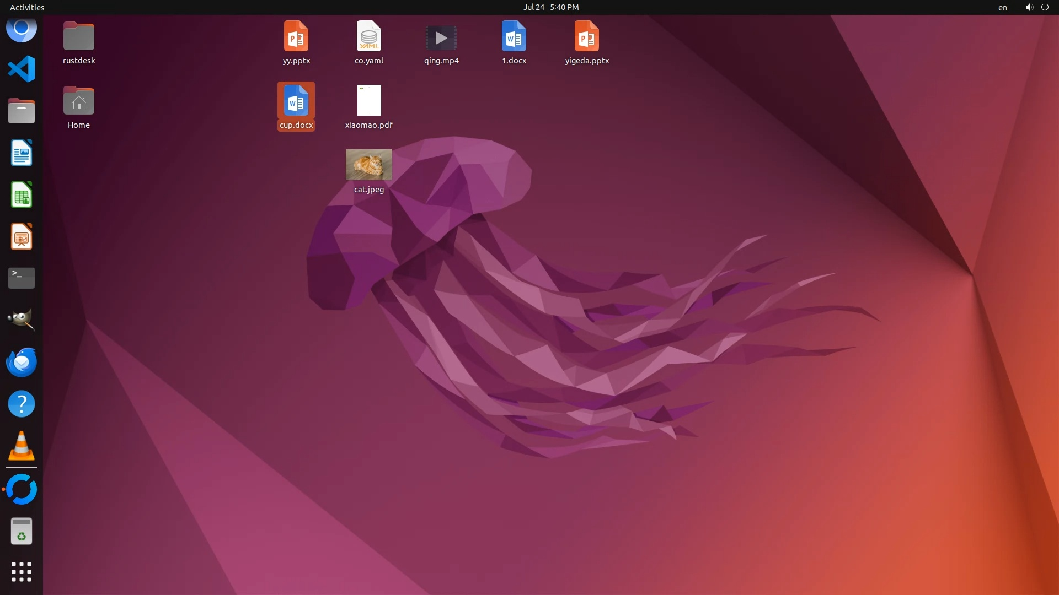Open the date and time clock menu
1059x595 pixels.
[550, 7]
